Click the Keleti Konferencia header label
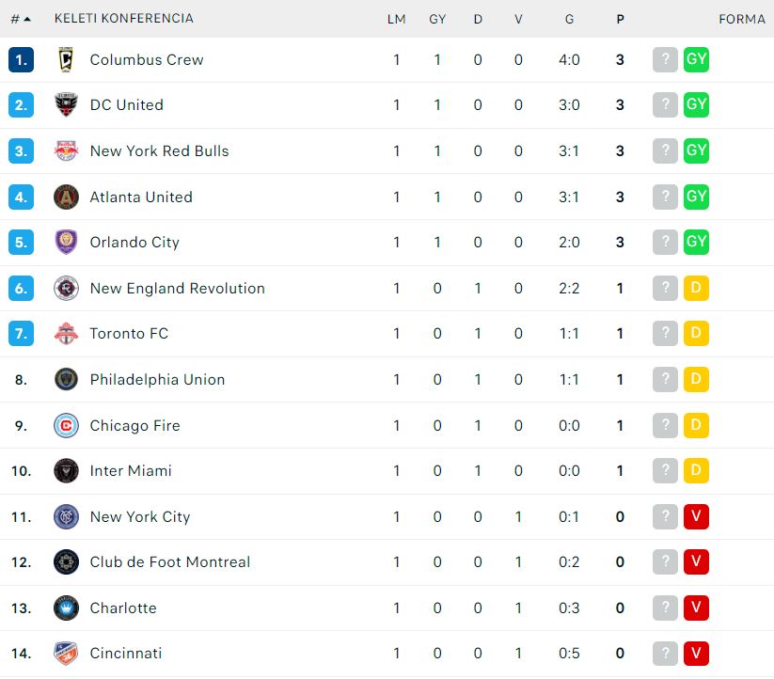Viewport: 774px width, 679px height. point(124,18)
